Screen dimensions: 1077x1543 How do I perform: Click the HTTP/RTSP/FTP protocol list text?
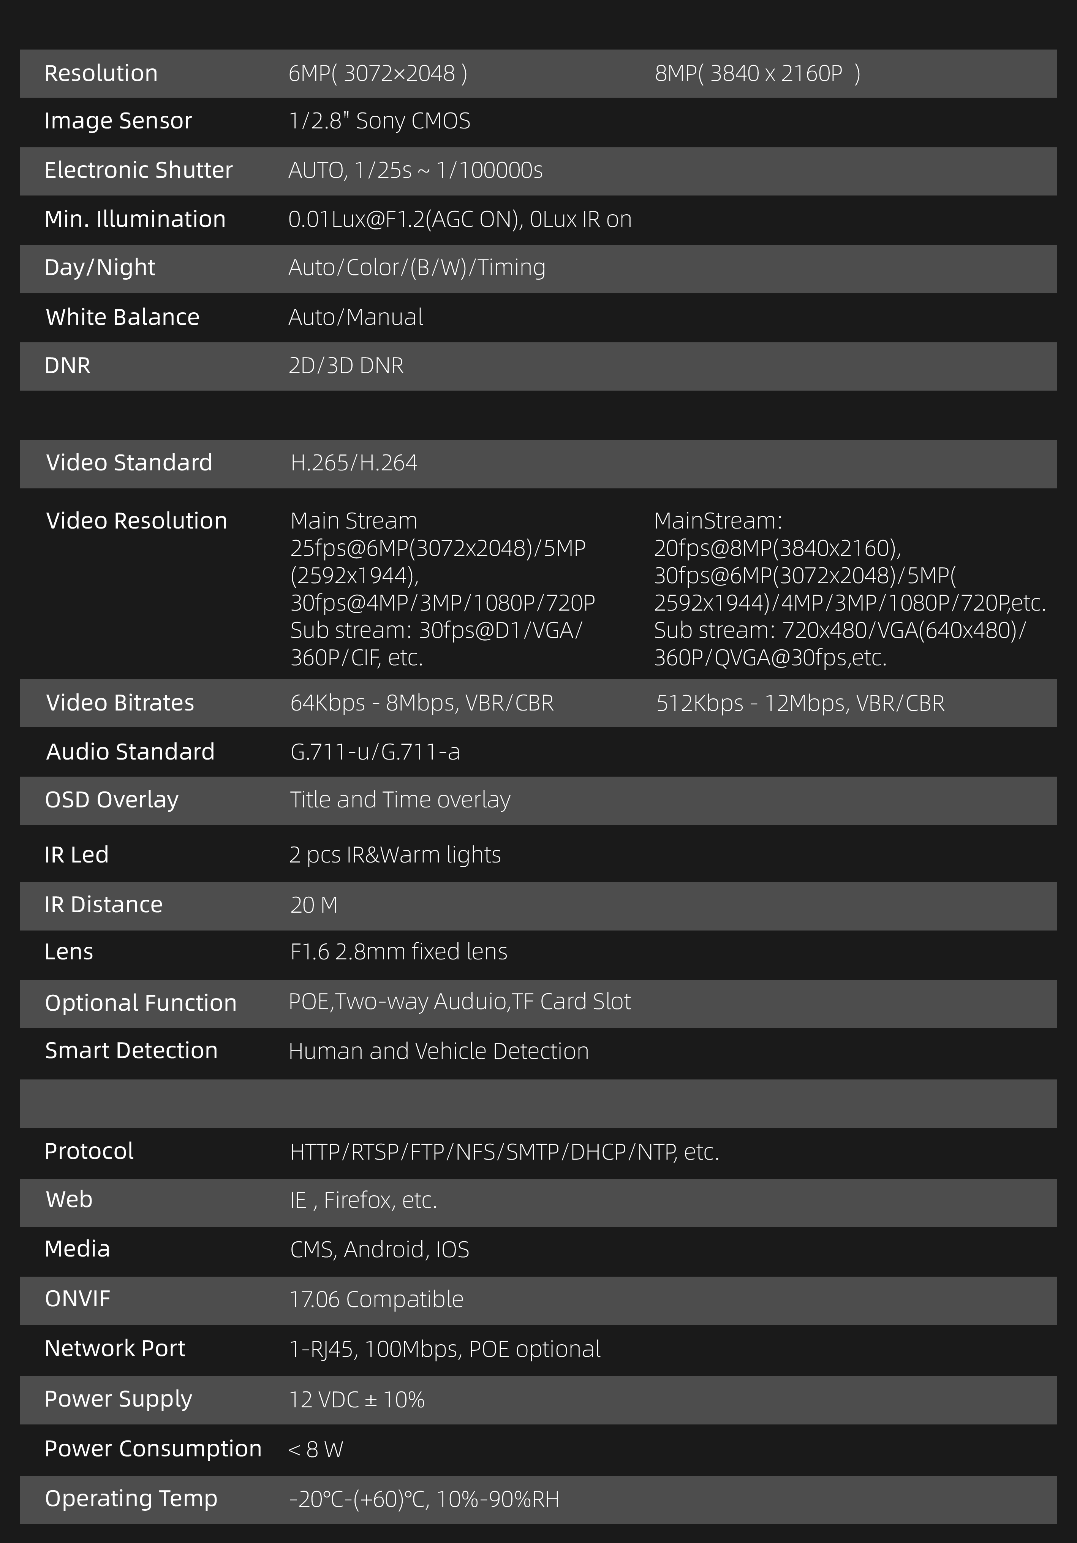click(x=504, y=1152)
